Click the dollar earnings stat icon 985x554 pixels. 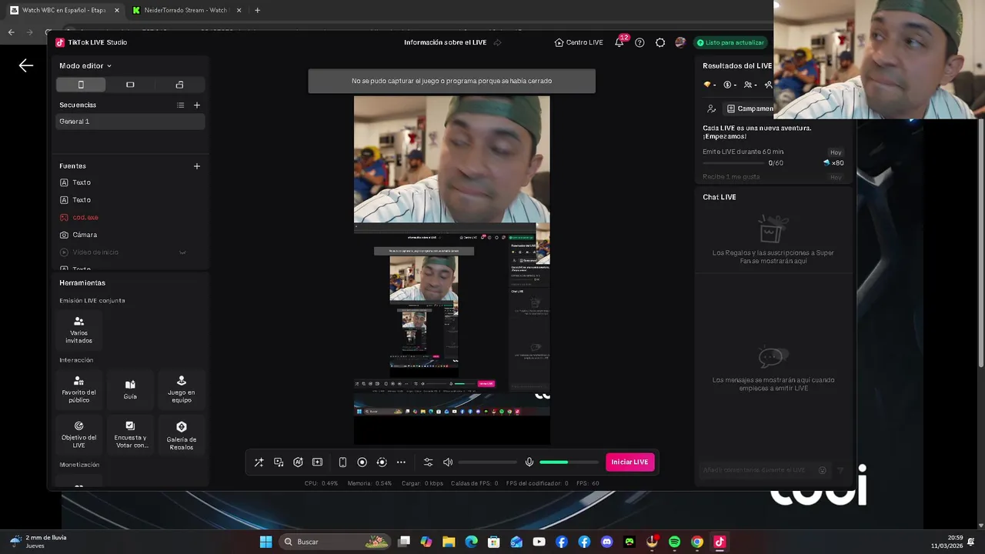730,85
